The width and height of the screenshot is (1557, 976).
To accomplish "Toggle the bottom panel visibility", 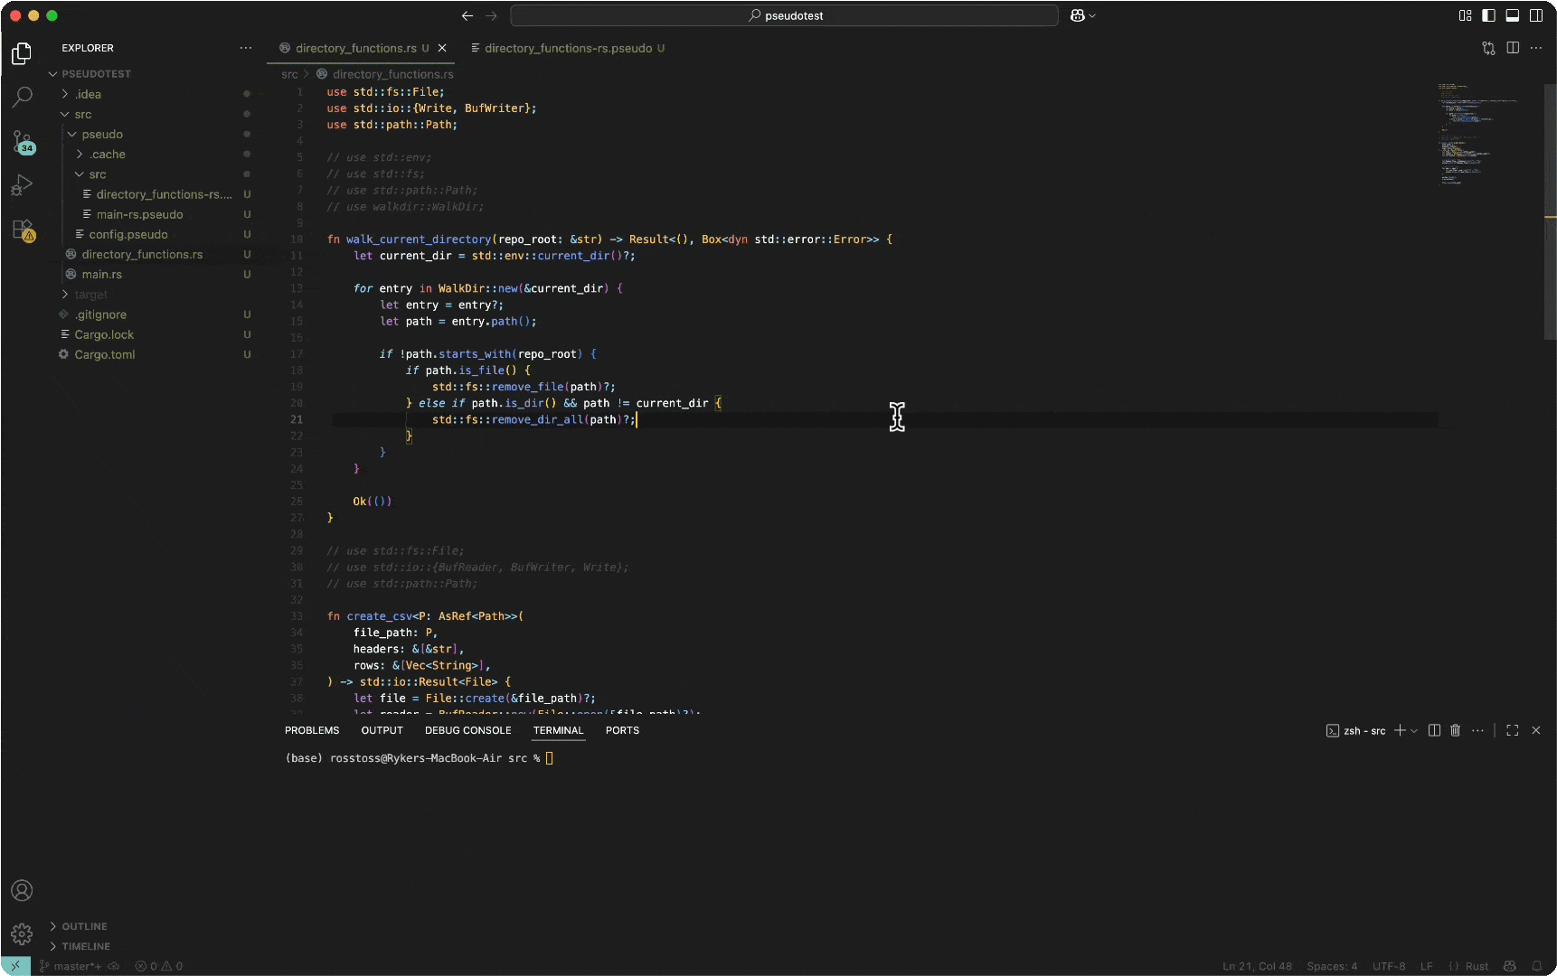I will 1512,15.
